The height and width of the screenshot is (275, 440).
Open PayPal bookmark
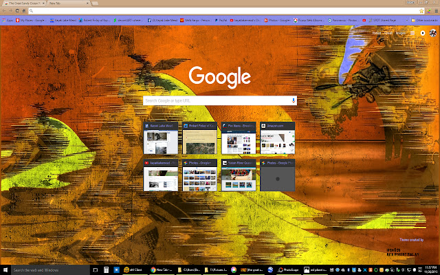coord(221,20)
